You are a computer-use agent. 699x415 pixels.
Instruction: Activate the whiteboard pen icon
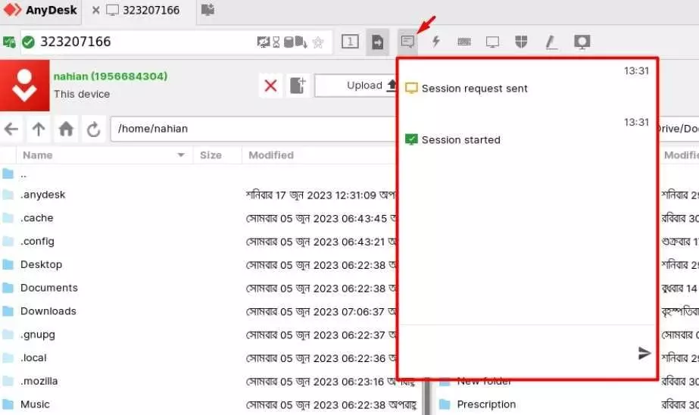point(551,42)
